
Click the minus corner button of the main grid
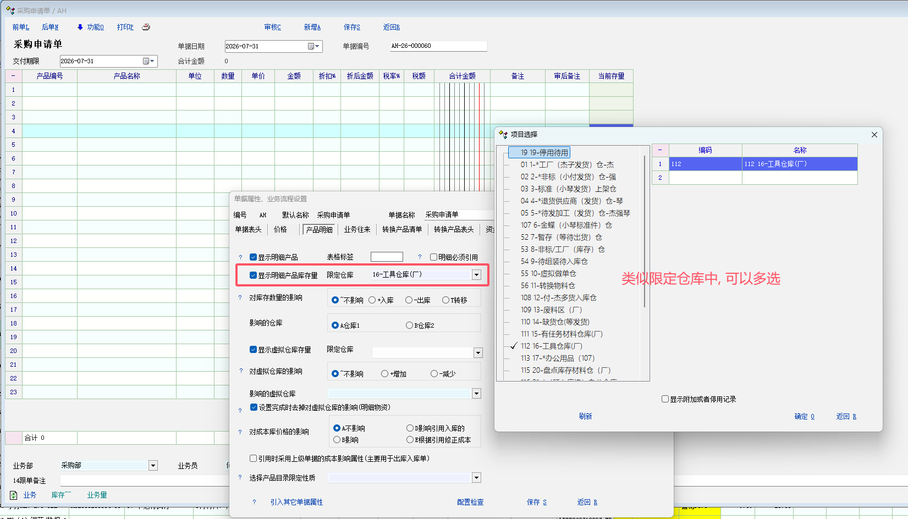pyautogui.click(x=13, y=76)
